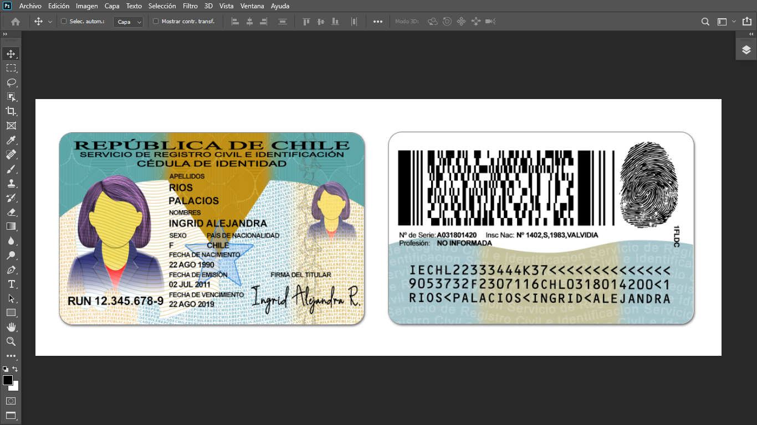Reset to default foreground and background colors

pos(5,369)
